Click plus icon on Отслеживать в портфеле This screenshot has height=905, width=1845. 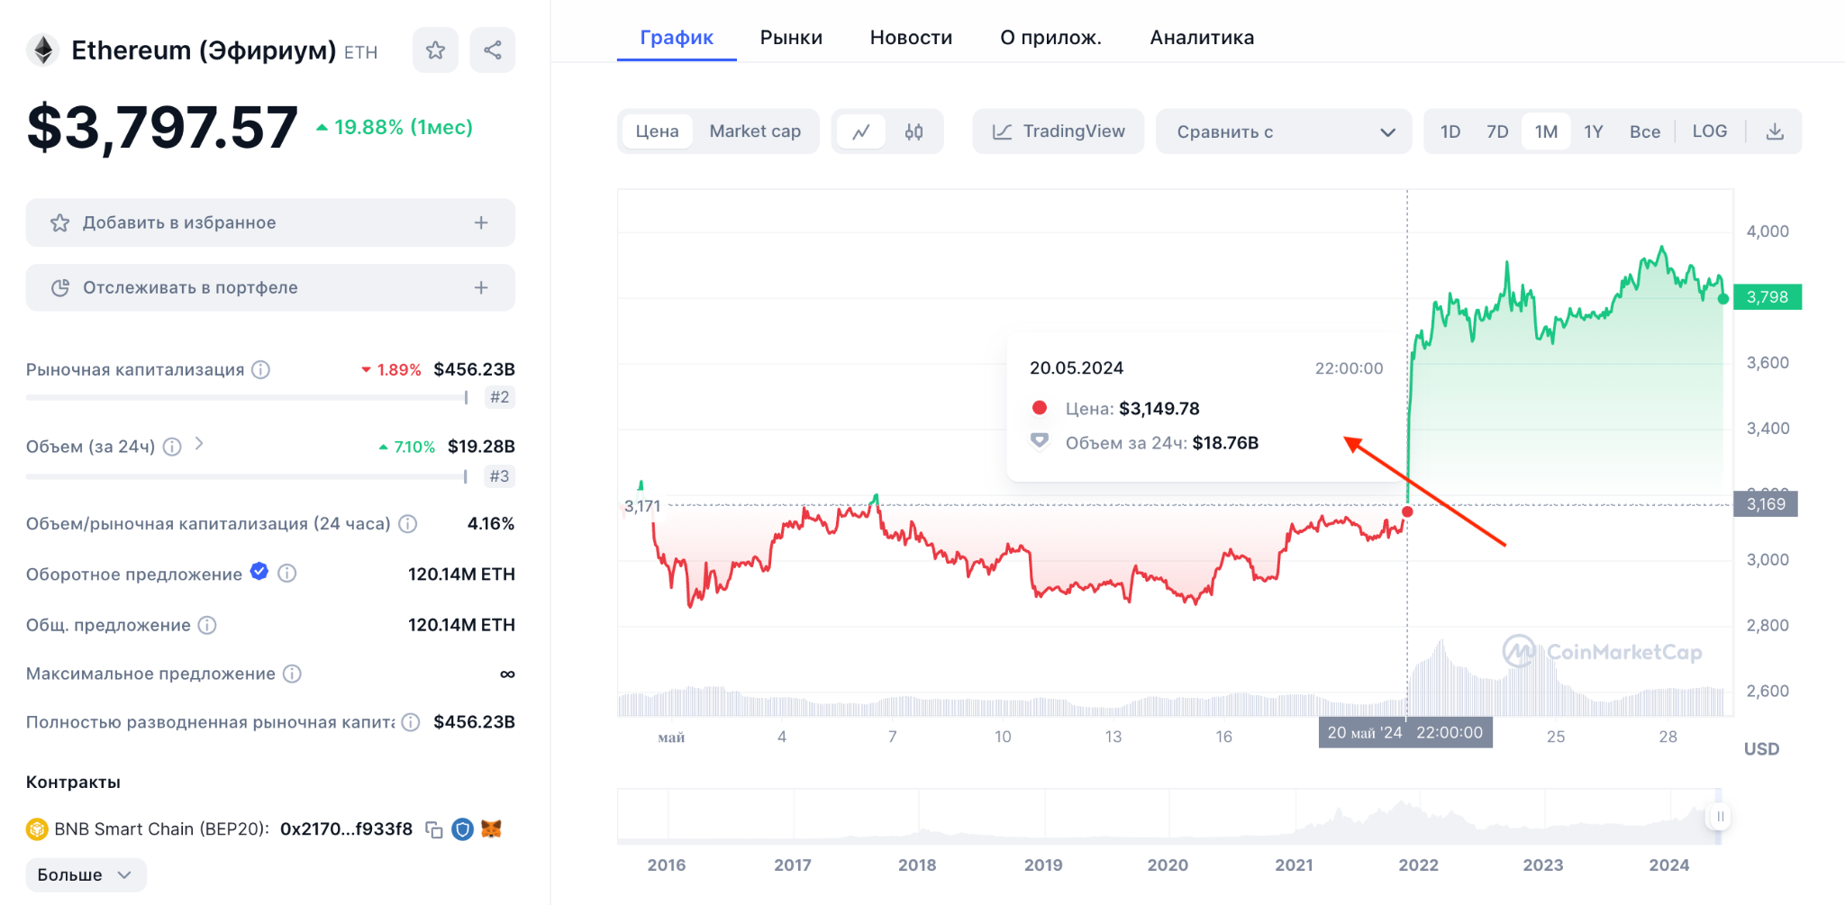(x=481, y=287)
